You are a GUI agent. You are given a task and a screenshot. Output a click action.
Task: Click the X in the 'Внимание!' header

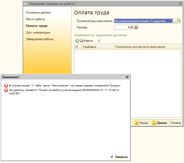coord(127,77)
